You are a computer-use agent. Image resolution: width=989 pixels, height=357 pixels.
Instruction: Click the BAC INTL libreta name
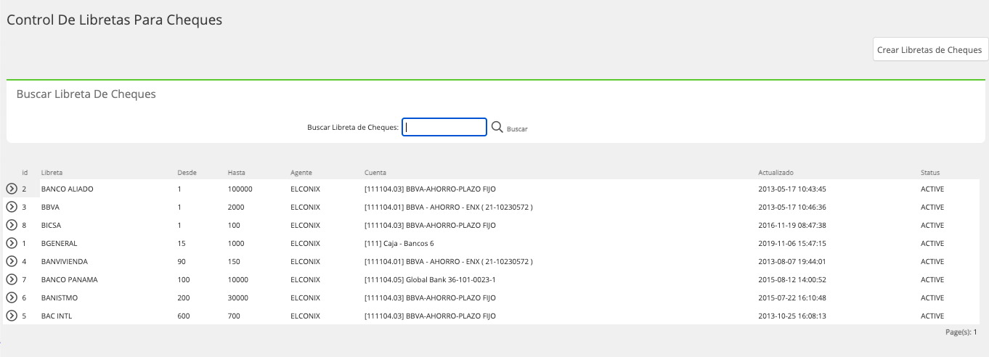57,316
